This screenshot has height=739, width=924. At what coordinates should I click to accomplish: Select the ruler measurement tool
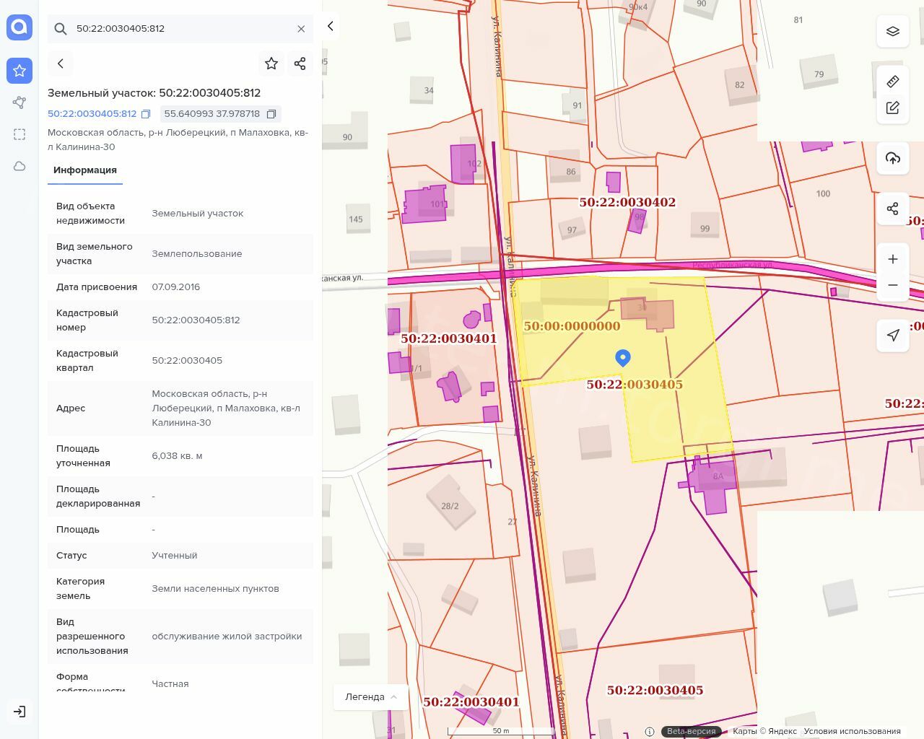coord(893,82)
